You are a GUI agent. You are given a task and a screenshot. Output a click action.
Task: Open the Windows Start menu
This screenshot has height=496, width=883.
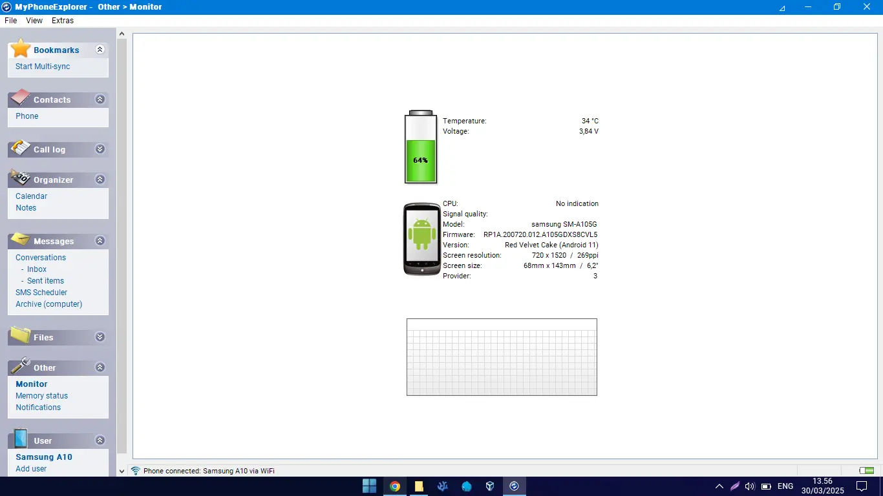pos(370,486)
